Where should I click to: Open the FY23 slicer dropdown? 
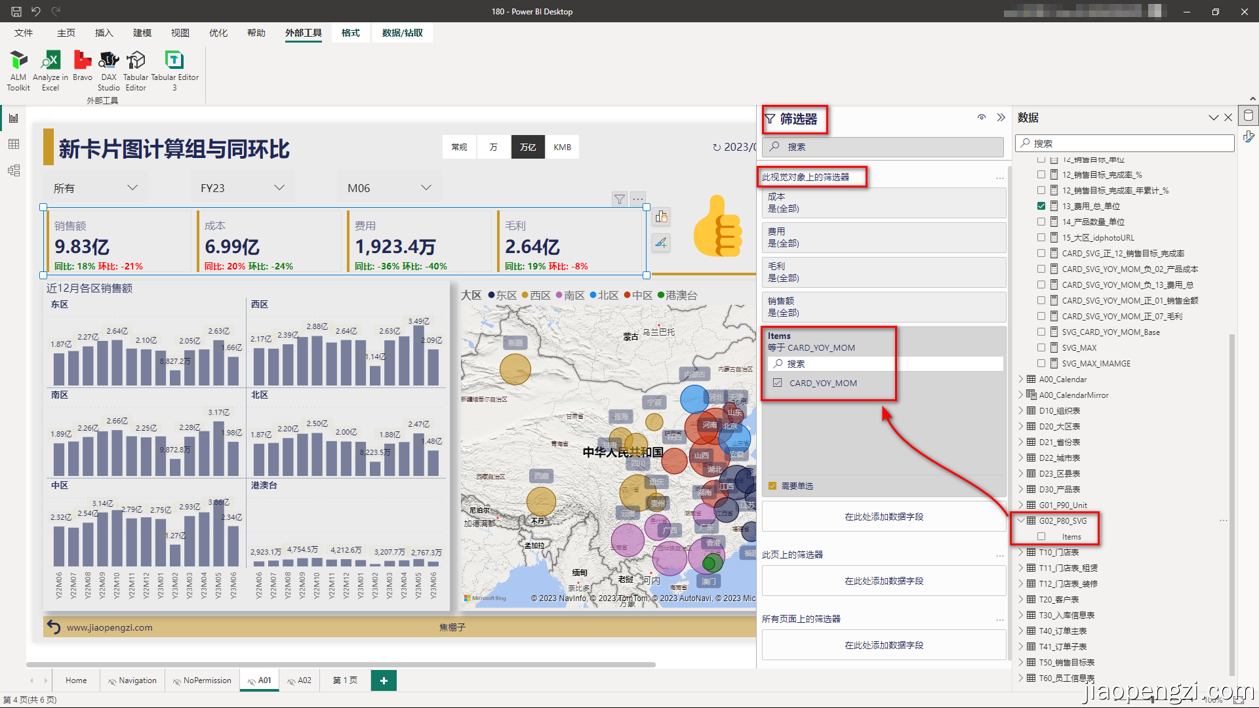coord(280,187)
